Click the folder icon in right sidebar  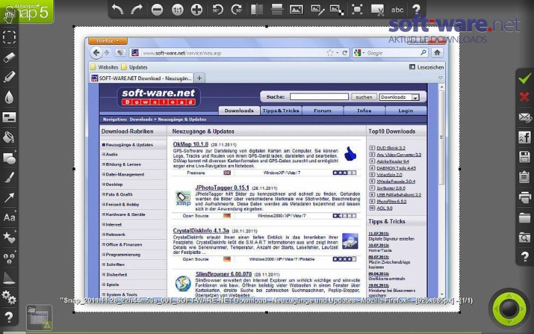click(525, 217)
